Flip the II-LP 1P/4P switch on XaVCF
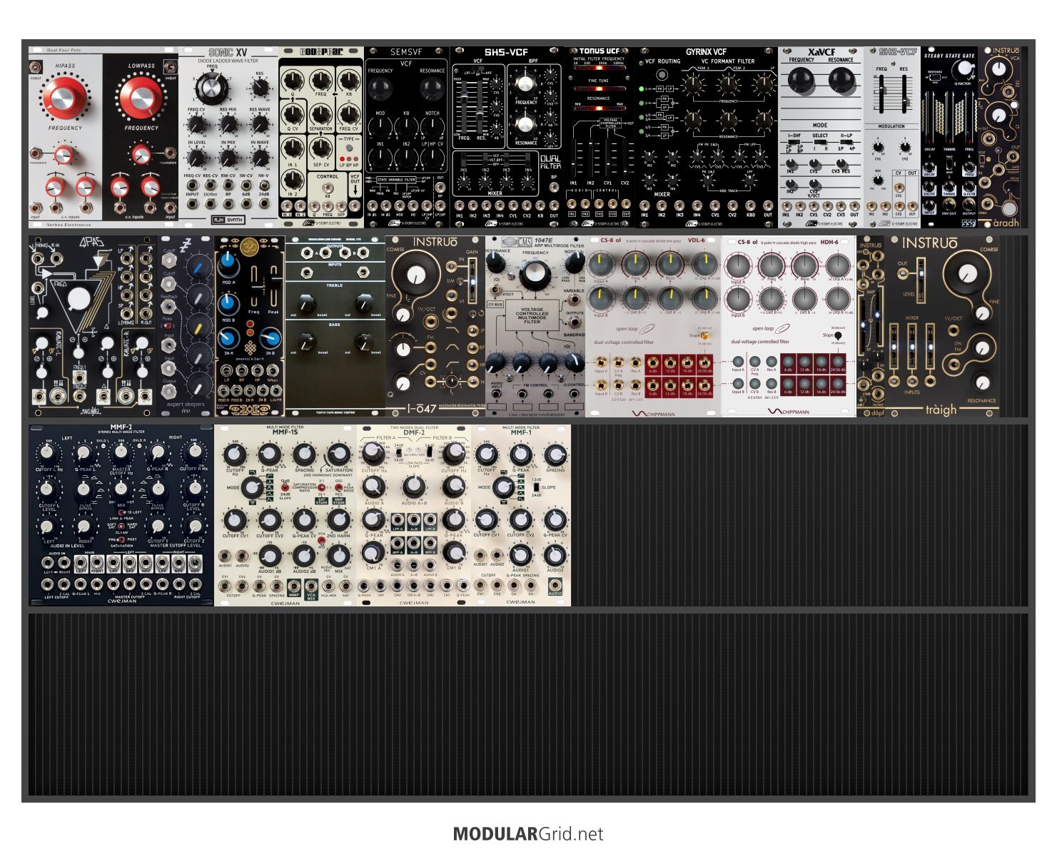 846,143
